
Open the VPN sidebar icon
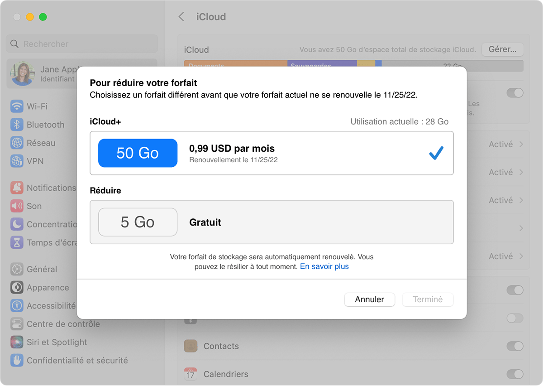click(x=17, y=161)
